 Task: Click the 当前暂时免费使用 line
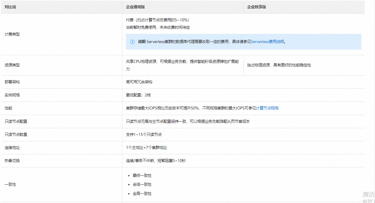158,27
